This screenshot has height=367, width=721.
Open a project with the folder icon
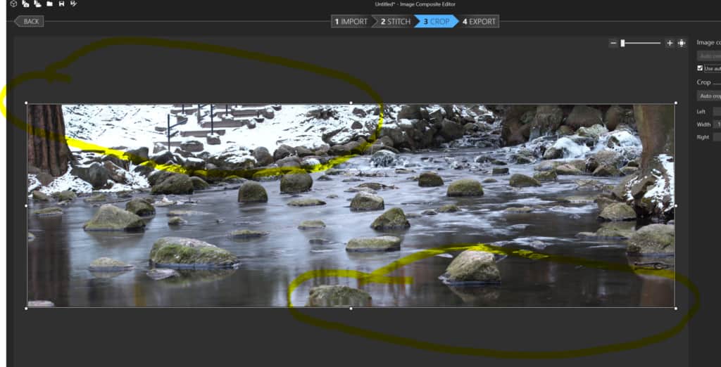click(x=49, y=4)
